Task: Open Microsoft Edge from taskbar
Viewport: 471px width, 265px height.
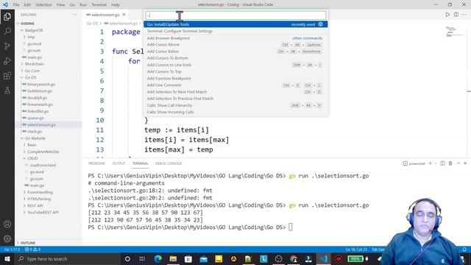Action: pyautogui.click(x=157, y=258)
